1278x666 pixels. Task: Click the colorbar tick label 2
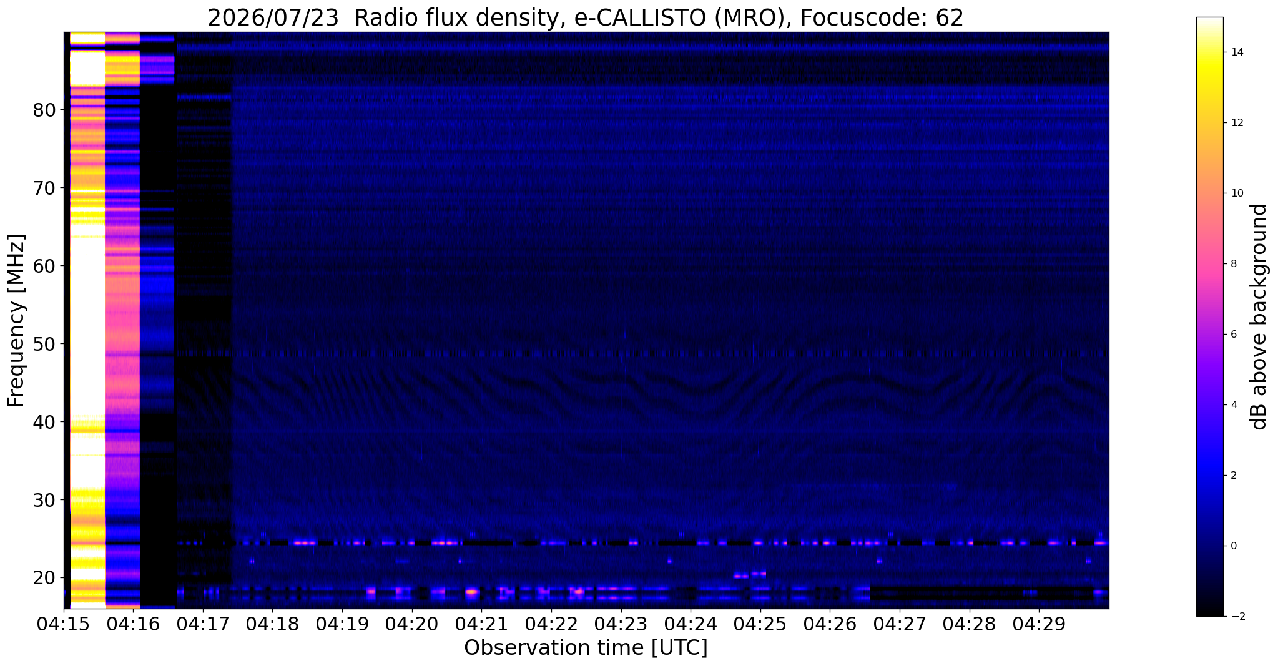click(1233, 476)
